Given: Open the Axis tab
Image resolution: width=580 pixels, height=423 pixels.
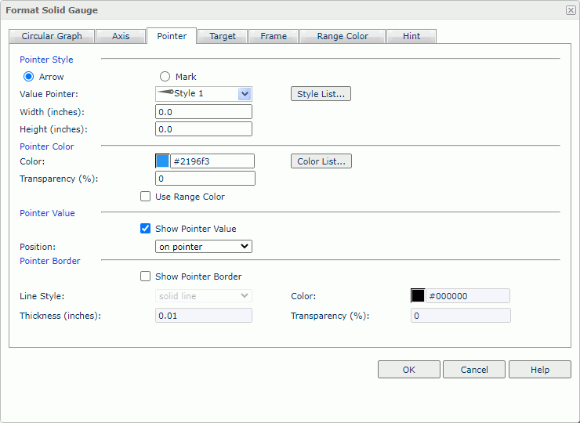Looking at the screenshot, I should 121,36.
